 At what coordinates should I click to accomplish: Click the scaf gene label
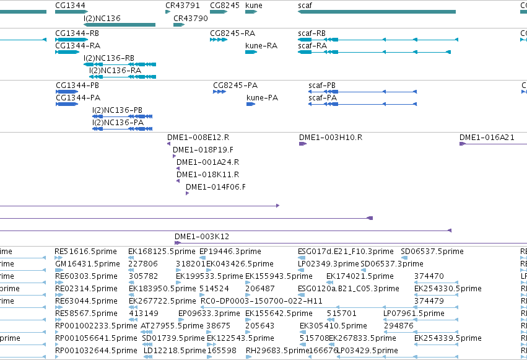[305, 6]
